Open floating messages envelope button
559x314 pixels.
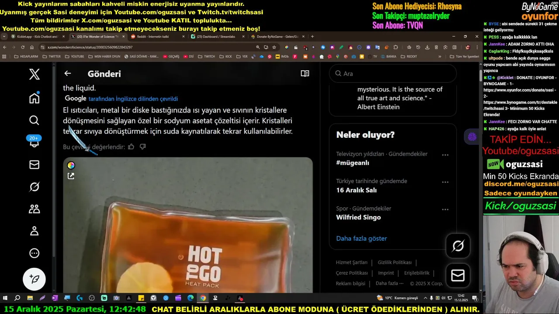click(x=458, y=275)
